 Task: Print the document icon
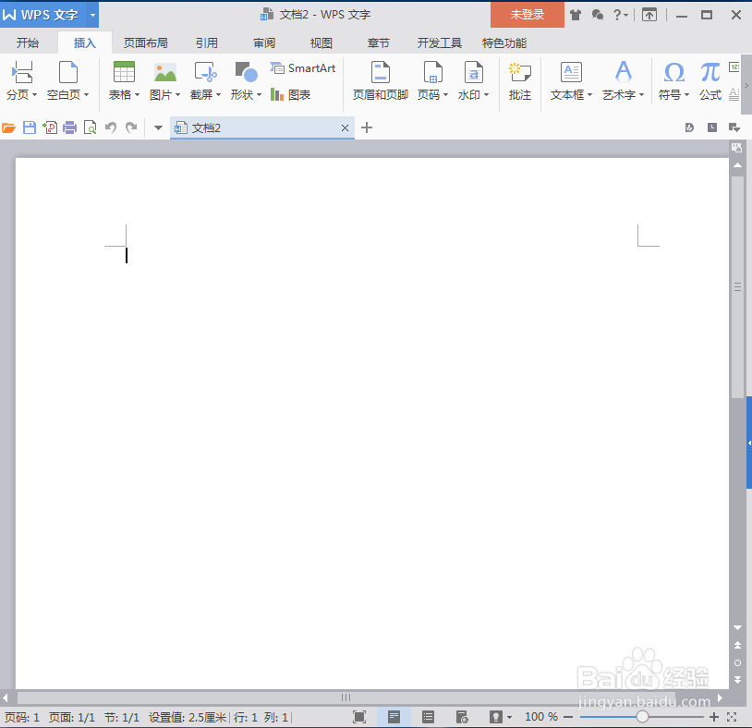(x=70, y=127)
